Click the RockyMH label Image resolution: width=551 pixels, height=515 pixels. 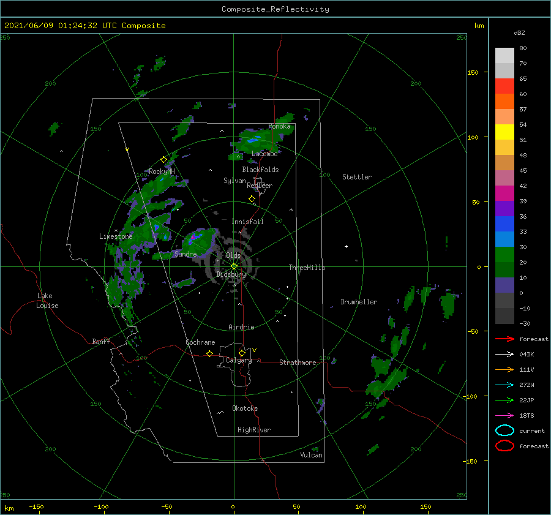pos(162,171)
